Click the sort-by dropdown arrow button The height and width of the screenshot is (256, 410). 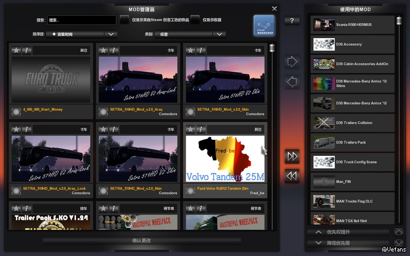click(x=111, y=34)
